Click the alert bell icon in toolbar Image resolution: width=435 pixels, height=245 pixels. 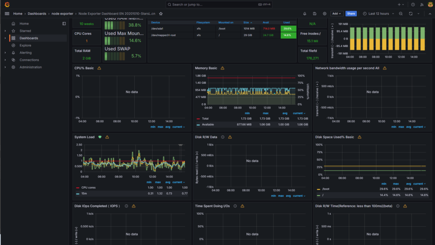click(305, 14)
